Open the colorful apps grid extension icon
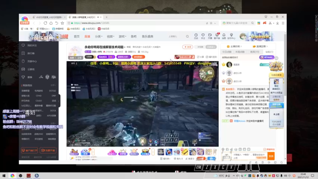The width and height of the screenshot is (318, 179). click(259, 23)
